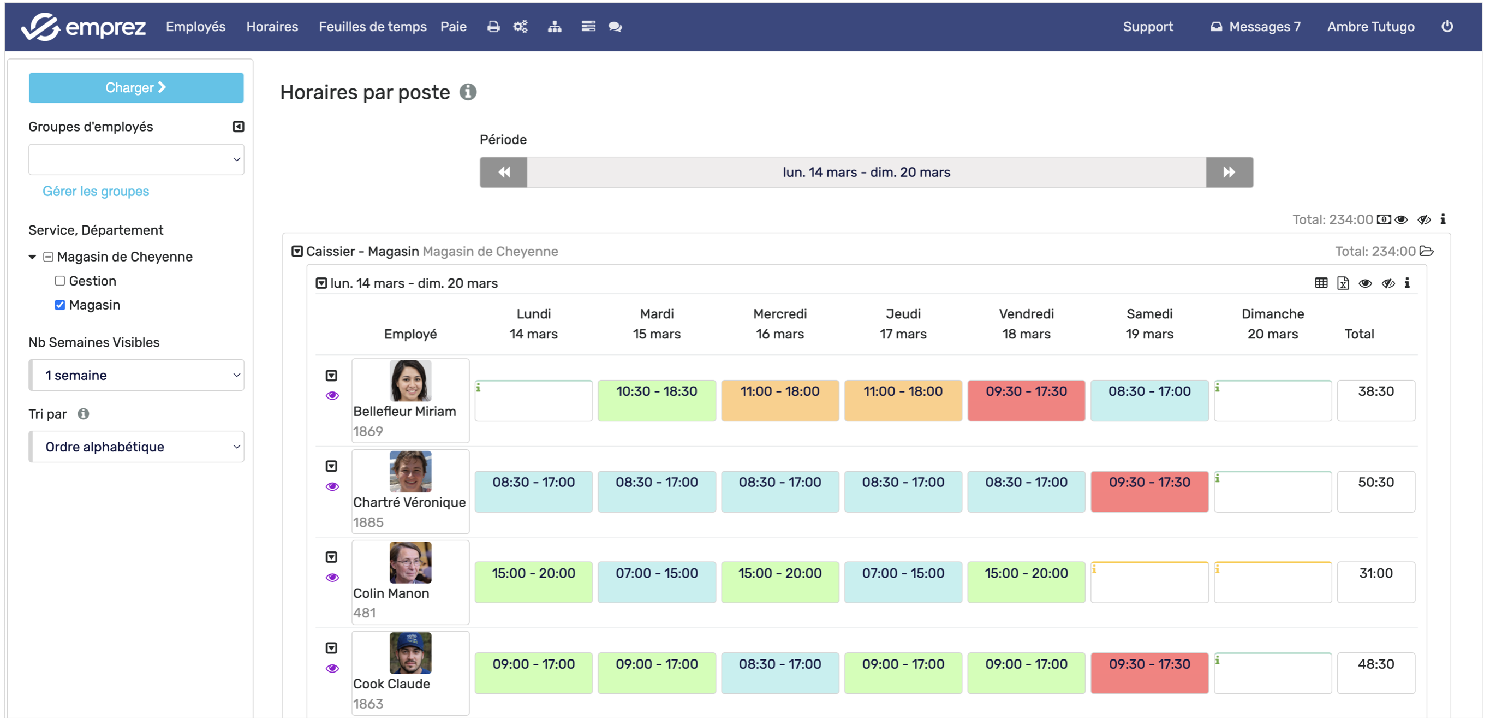
Task: Click the printer icon in navbar
Action: point(493,27)
